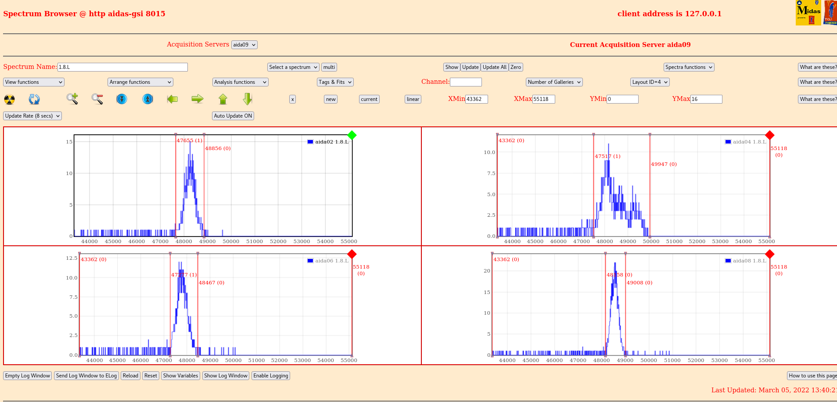Click the YMax input field
This screenshot has height=402, width=837.
click(706, 99)
